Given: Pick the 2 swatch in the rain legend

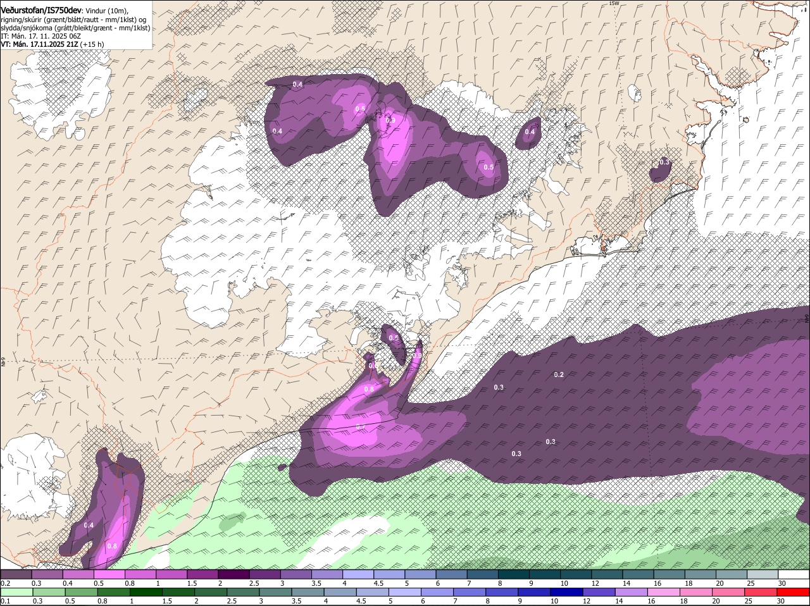Looking at the screenshot, I should pos(211,592).
